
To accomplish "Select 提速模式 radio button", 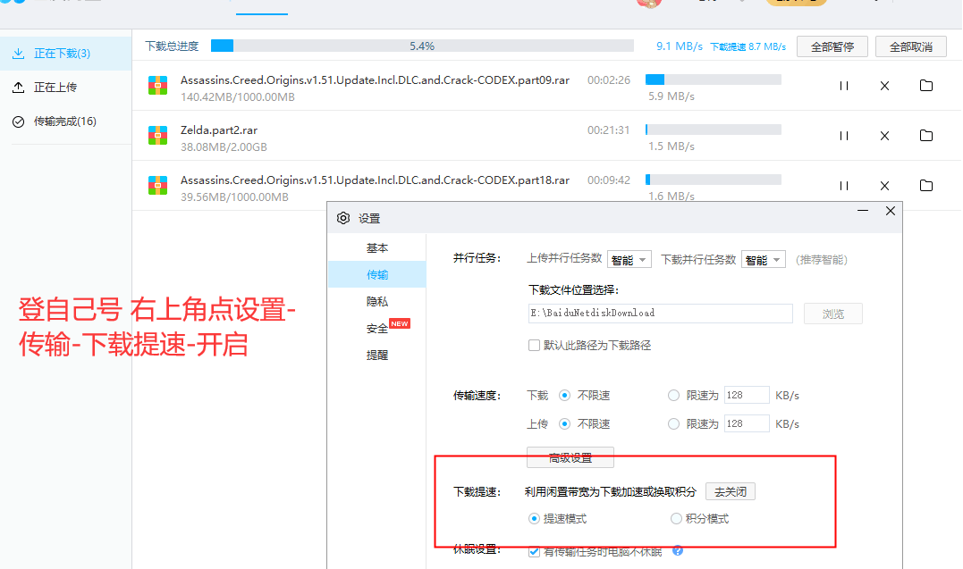I will point(535,519).
